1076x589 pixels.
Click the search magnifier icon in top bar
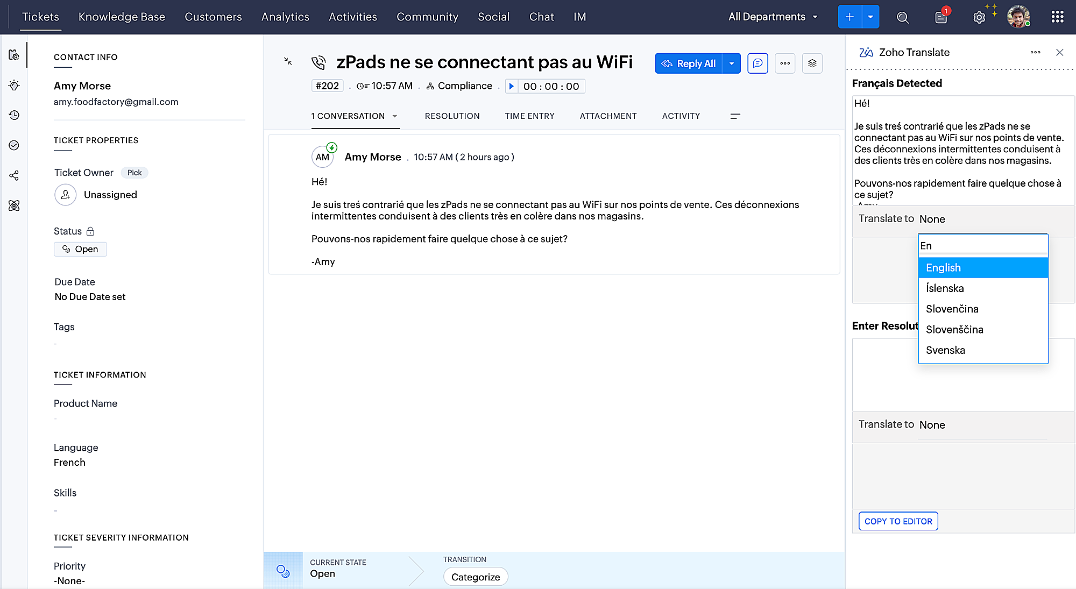click(x=902, y=17)
